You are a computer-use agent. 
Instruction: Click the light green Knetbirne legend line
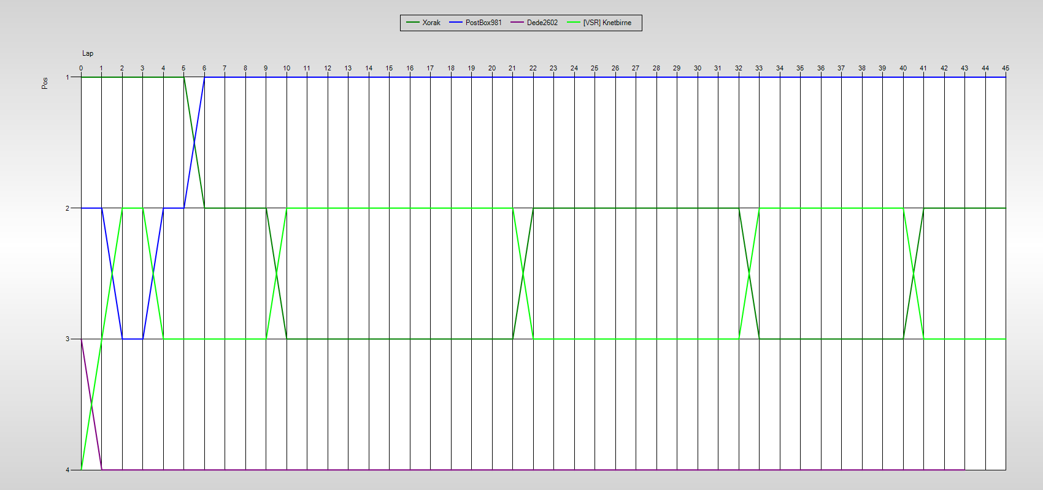[x=574, y=23]
